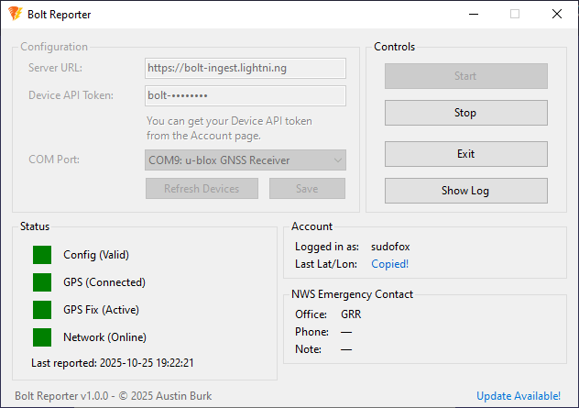Viewport: 579px width, 408px height.
Task: Click the green Config (Valid) status indicator
Action: point(42,255)
